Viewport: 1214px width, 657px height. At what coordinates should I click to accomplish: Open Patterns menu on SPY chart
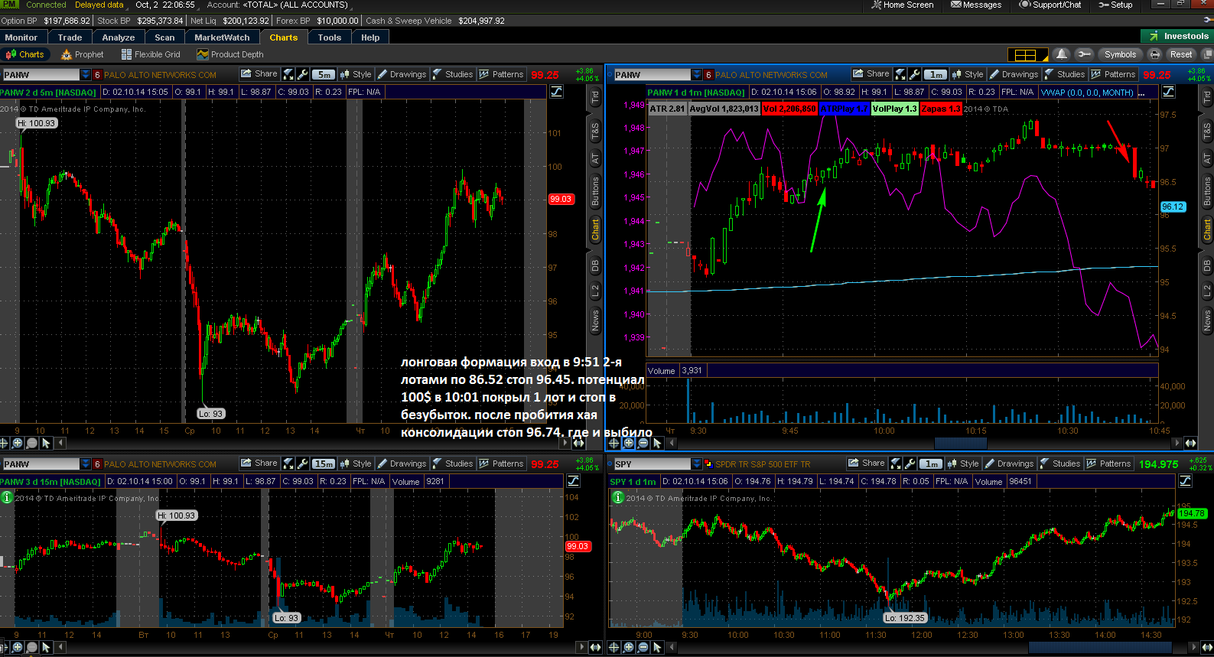pos(1108,463)
